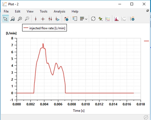Close the Plot - 2 window
The width and height of the screenshot is (151, 120).
coord(144,4)
